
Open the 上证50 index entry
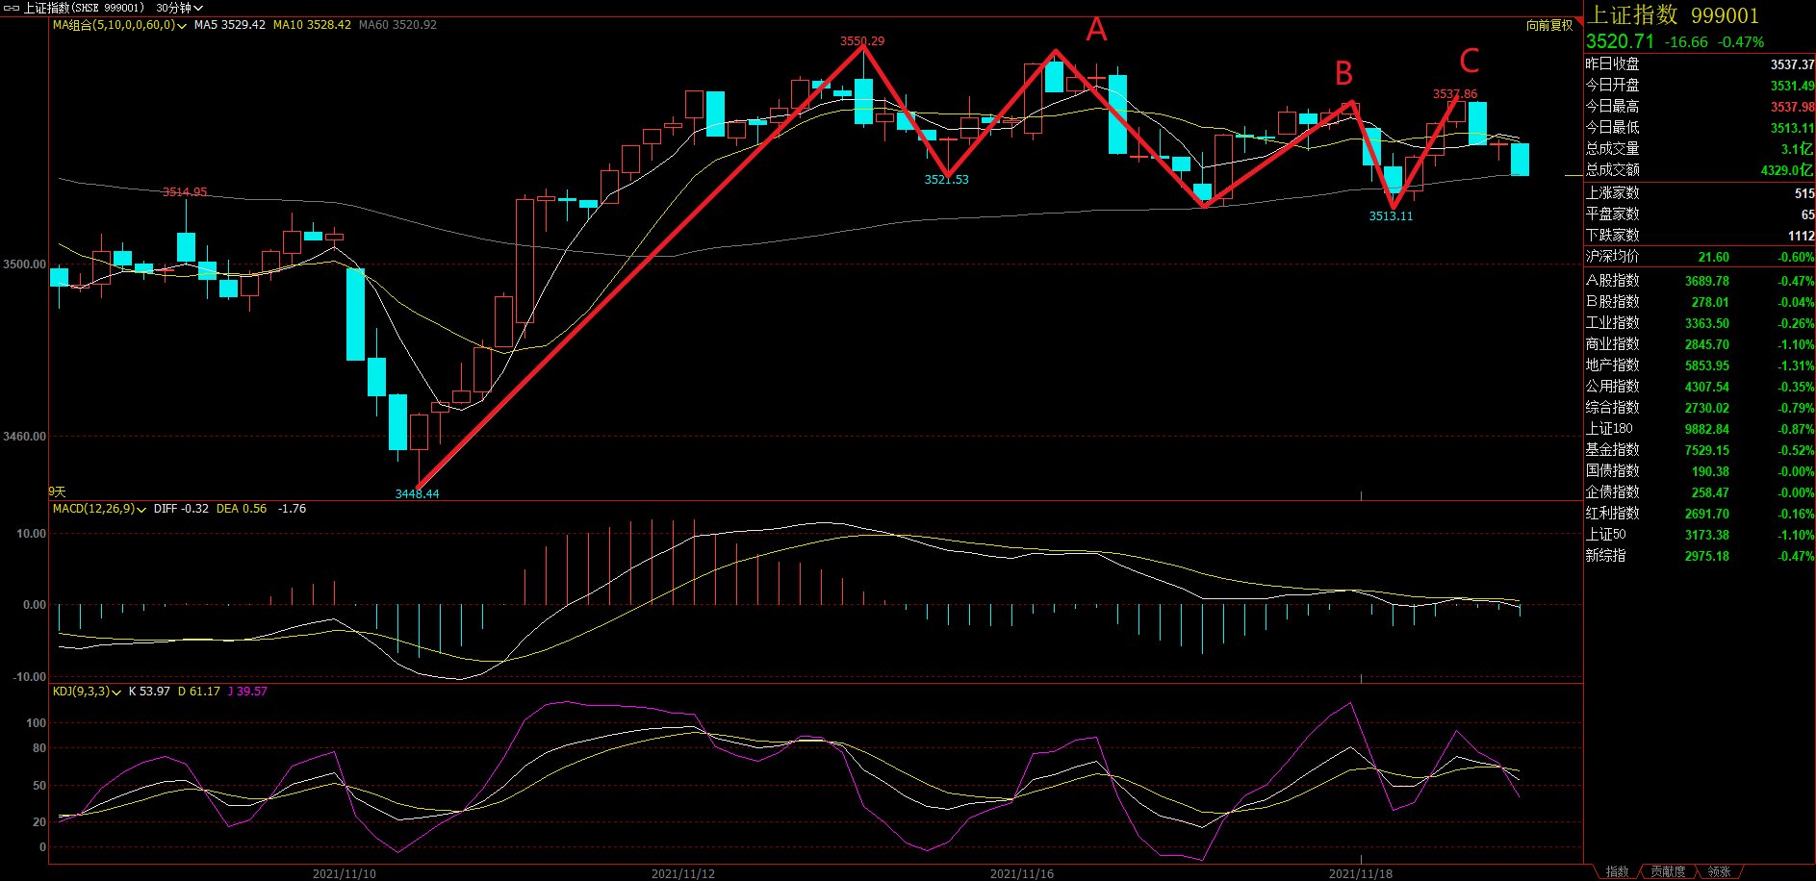[x=1606, y=535]
